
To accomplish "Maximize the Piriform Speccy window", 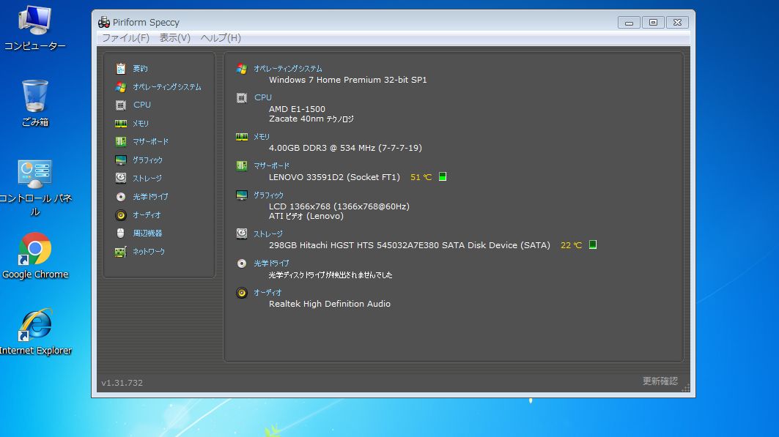I will pyautogui.click(x=653, y=22).
